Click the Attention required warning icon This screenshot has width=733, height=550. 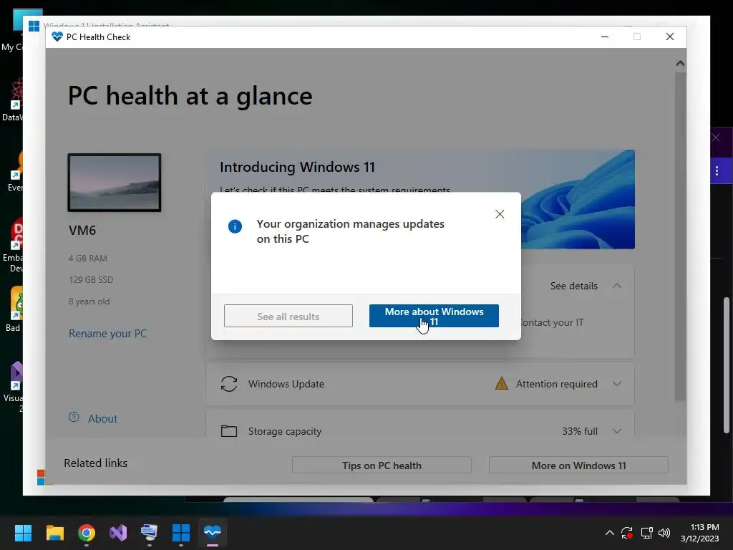(502, 384)
